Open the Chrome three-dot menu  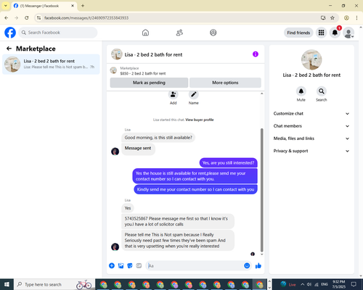pyautogui.click(x=356, y=17)
